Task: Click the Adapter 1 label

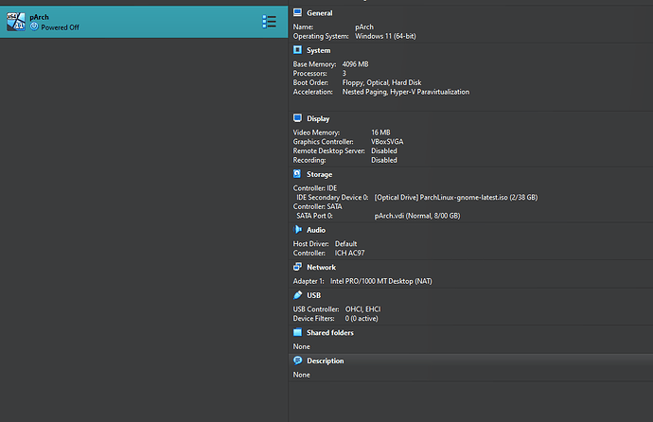Action: click(309, 281)
